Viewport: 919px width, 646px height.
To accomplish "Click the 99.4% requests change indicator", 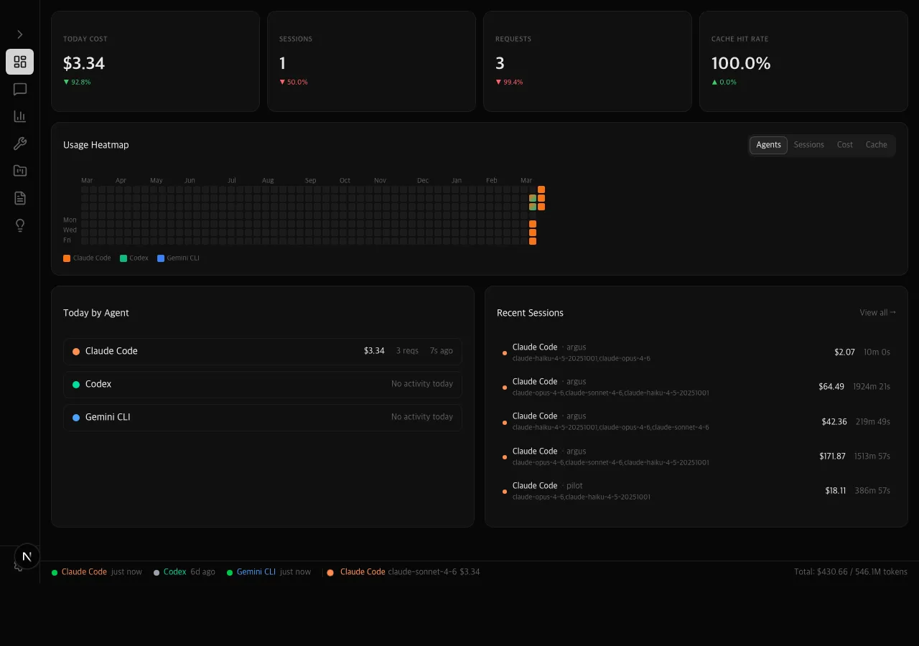I will point(509,83).
